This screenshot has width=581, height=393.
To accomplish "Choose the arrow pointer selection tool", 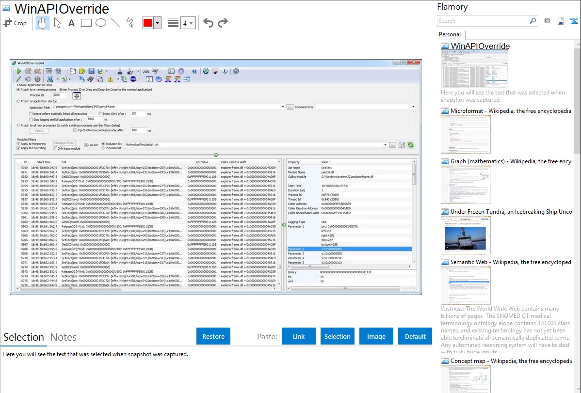I will 57,23.
